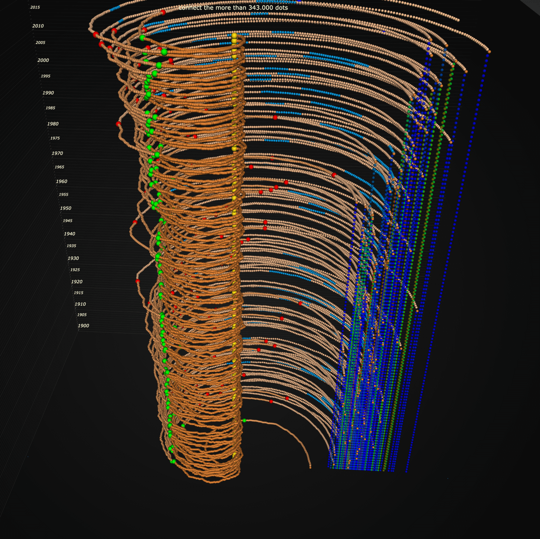Choose the 1960 year marker
The image size is (540, 539).
[x=61, y=181]
